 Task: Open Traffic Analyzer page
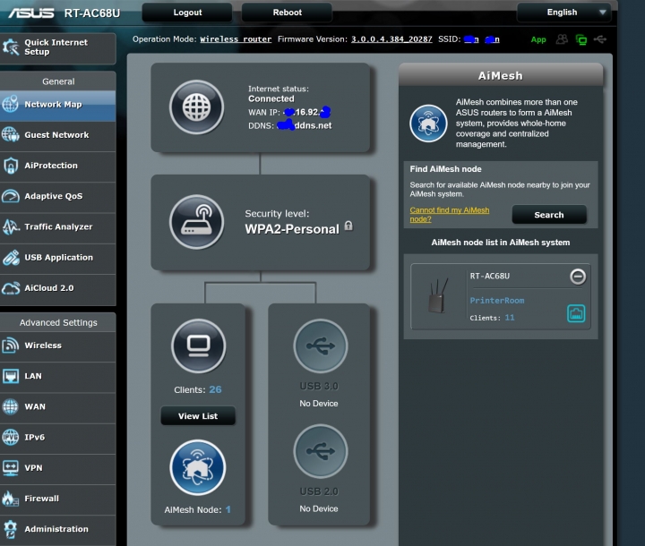coord(57,227)
